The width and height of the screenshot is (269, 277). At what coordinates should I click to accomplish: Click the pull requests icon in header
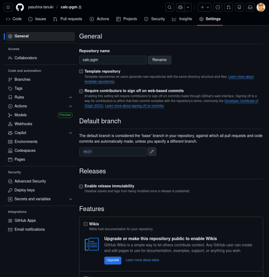228,7
